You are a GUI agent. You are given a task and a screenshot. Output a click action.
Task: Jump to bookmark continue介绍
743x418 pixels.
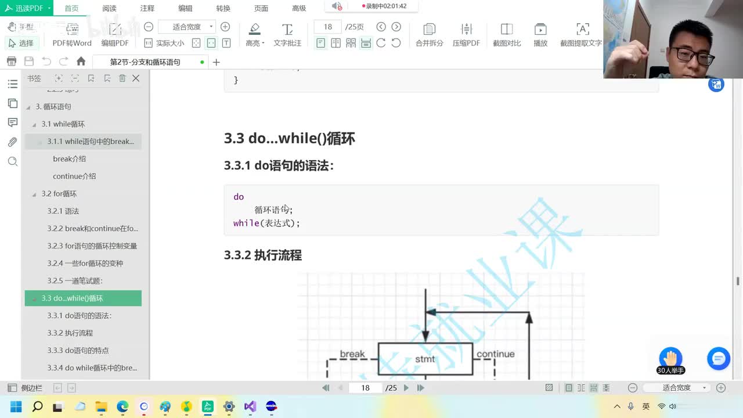click(74, 176)
